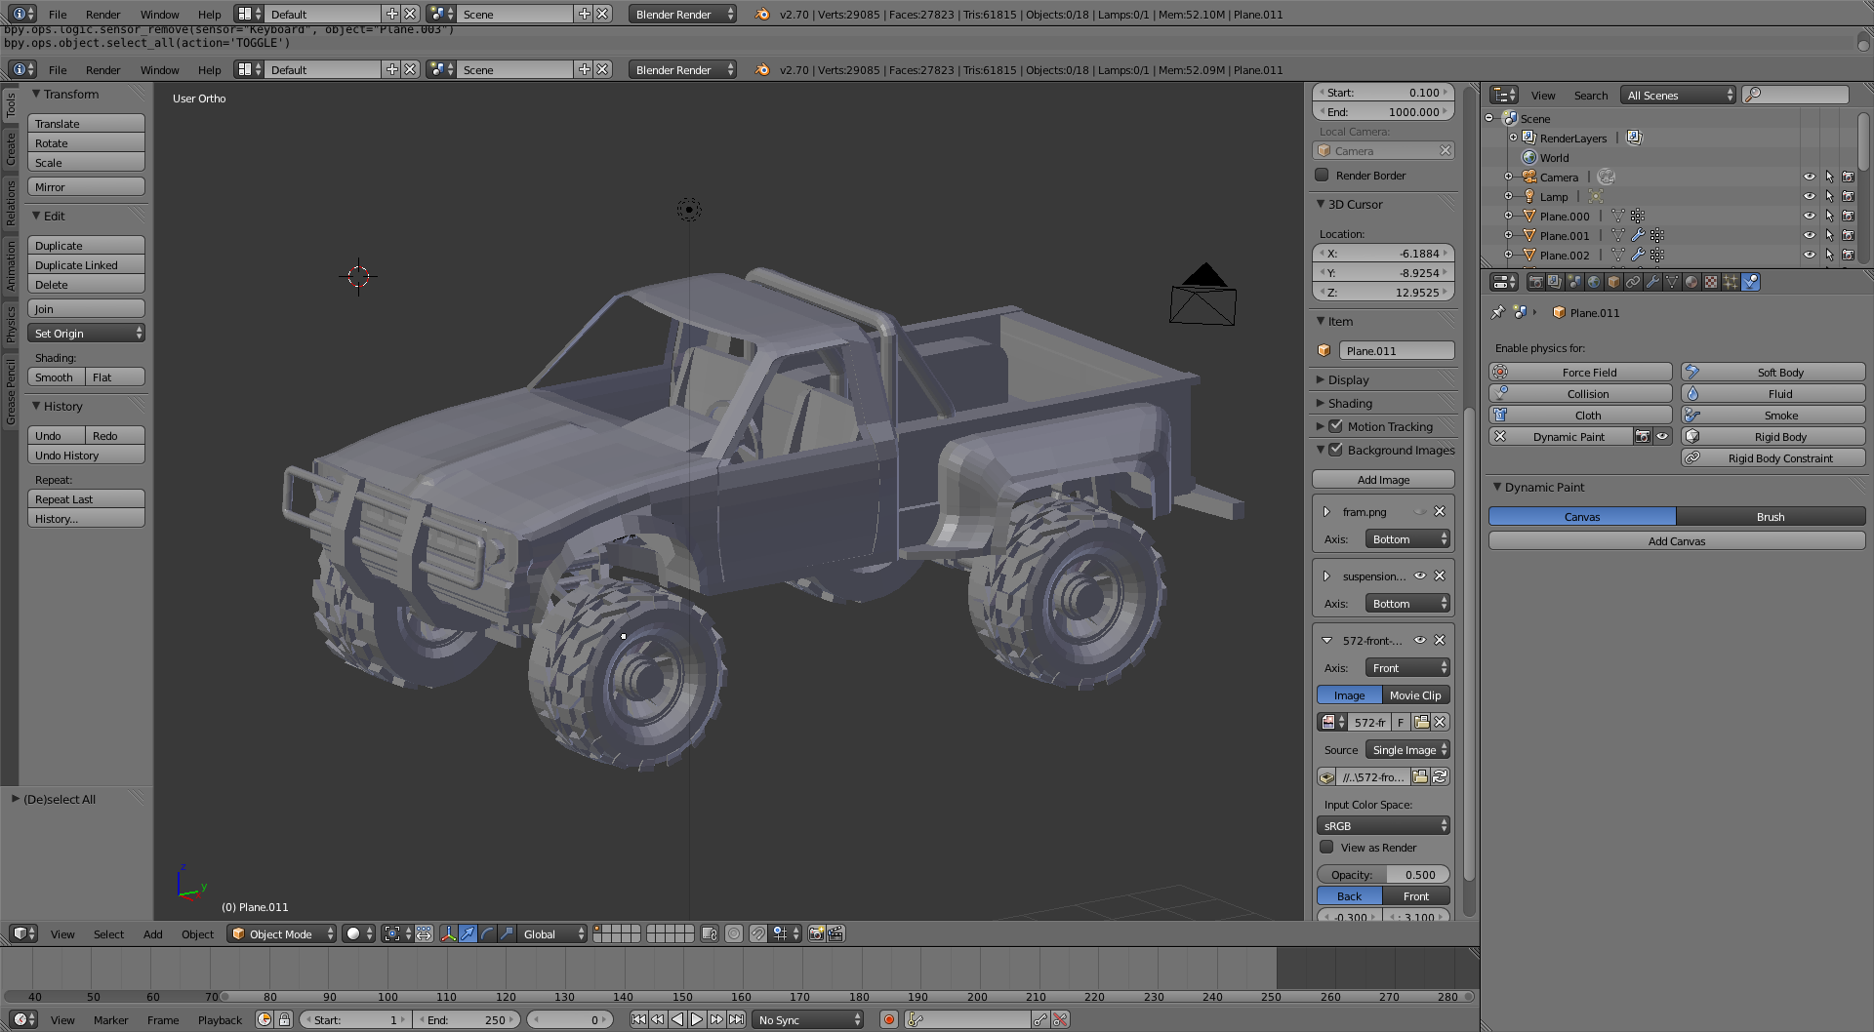Open the Render camera properties tab
This screenshot has height=1032, width=1874.
(1535, 282)
